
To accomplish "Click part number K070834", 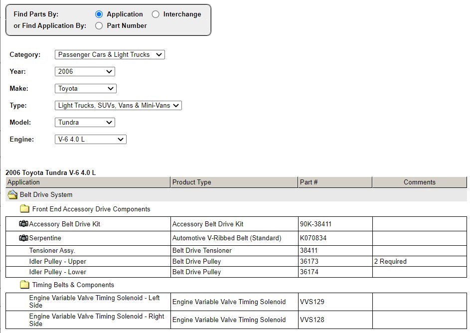I will (x=313, y=238).
